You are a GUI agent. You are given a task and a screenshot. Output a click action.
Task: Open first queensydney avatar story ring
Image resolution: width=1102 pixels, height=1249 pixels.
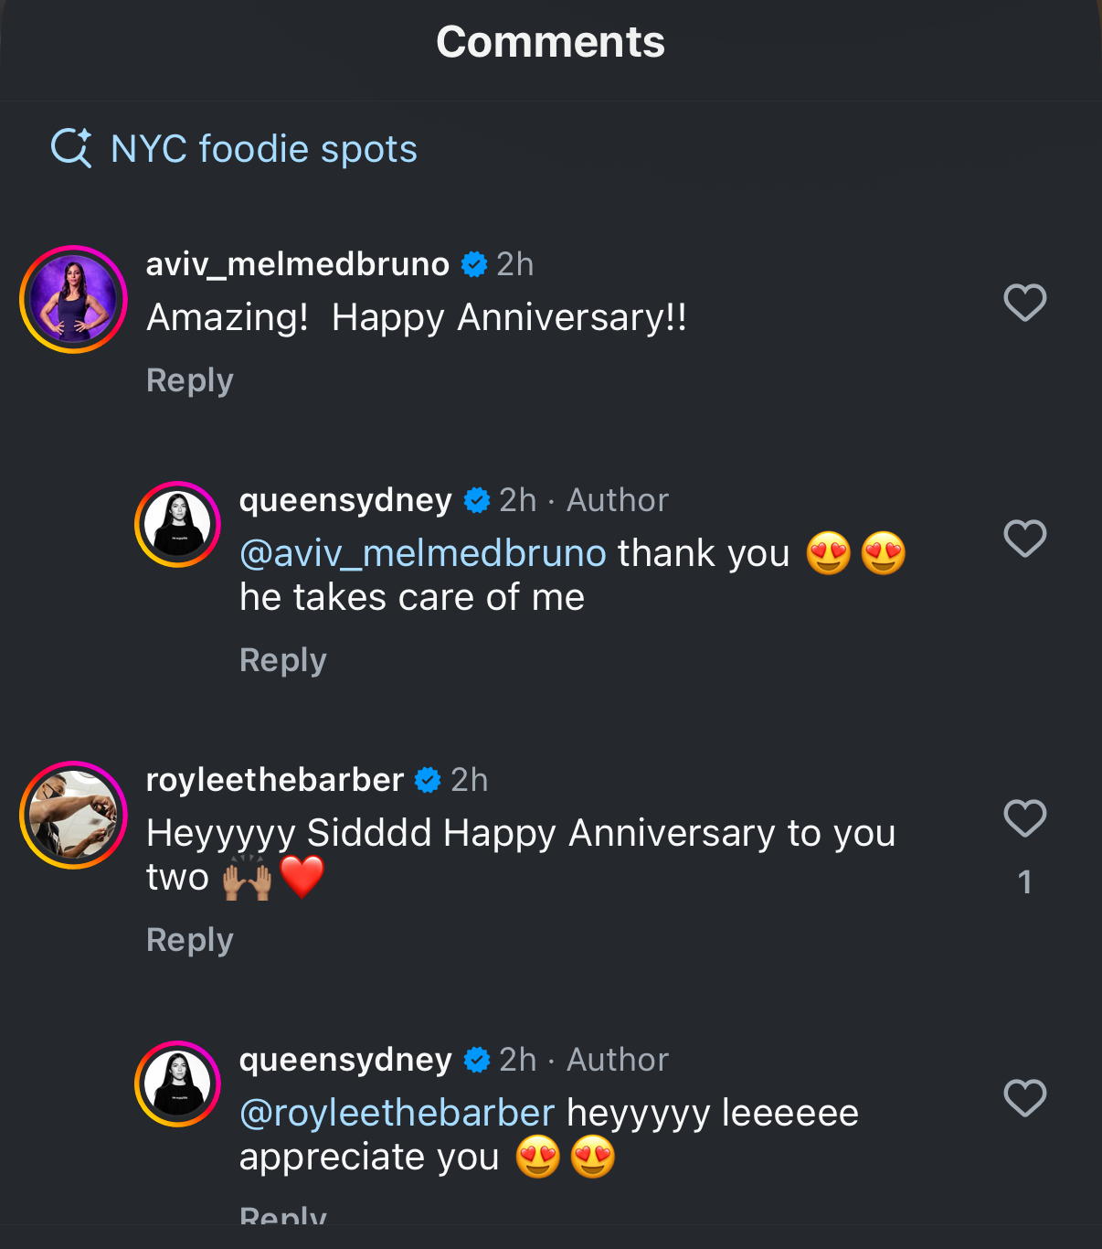(177, 524)
